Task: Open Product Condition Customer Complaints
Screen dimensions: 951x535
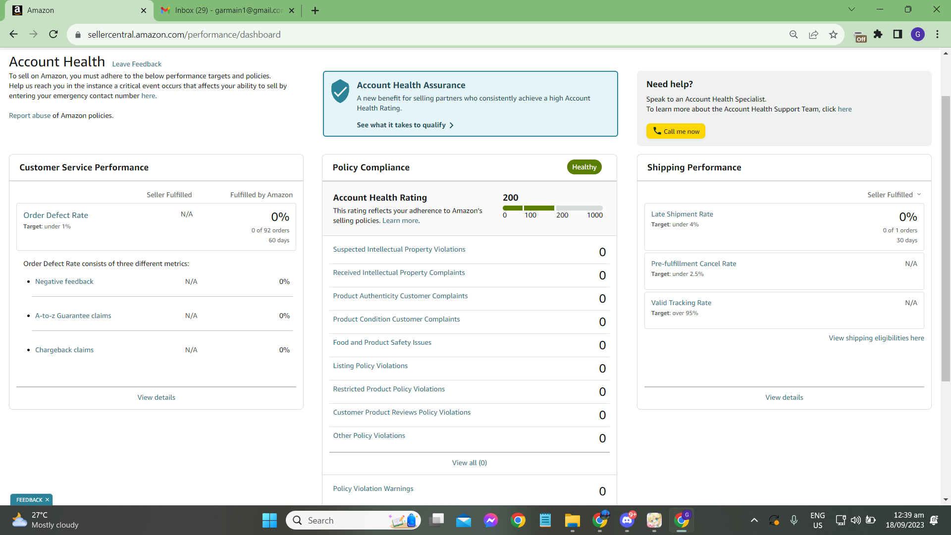Action: point(396,319)
